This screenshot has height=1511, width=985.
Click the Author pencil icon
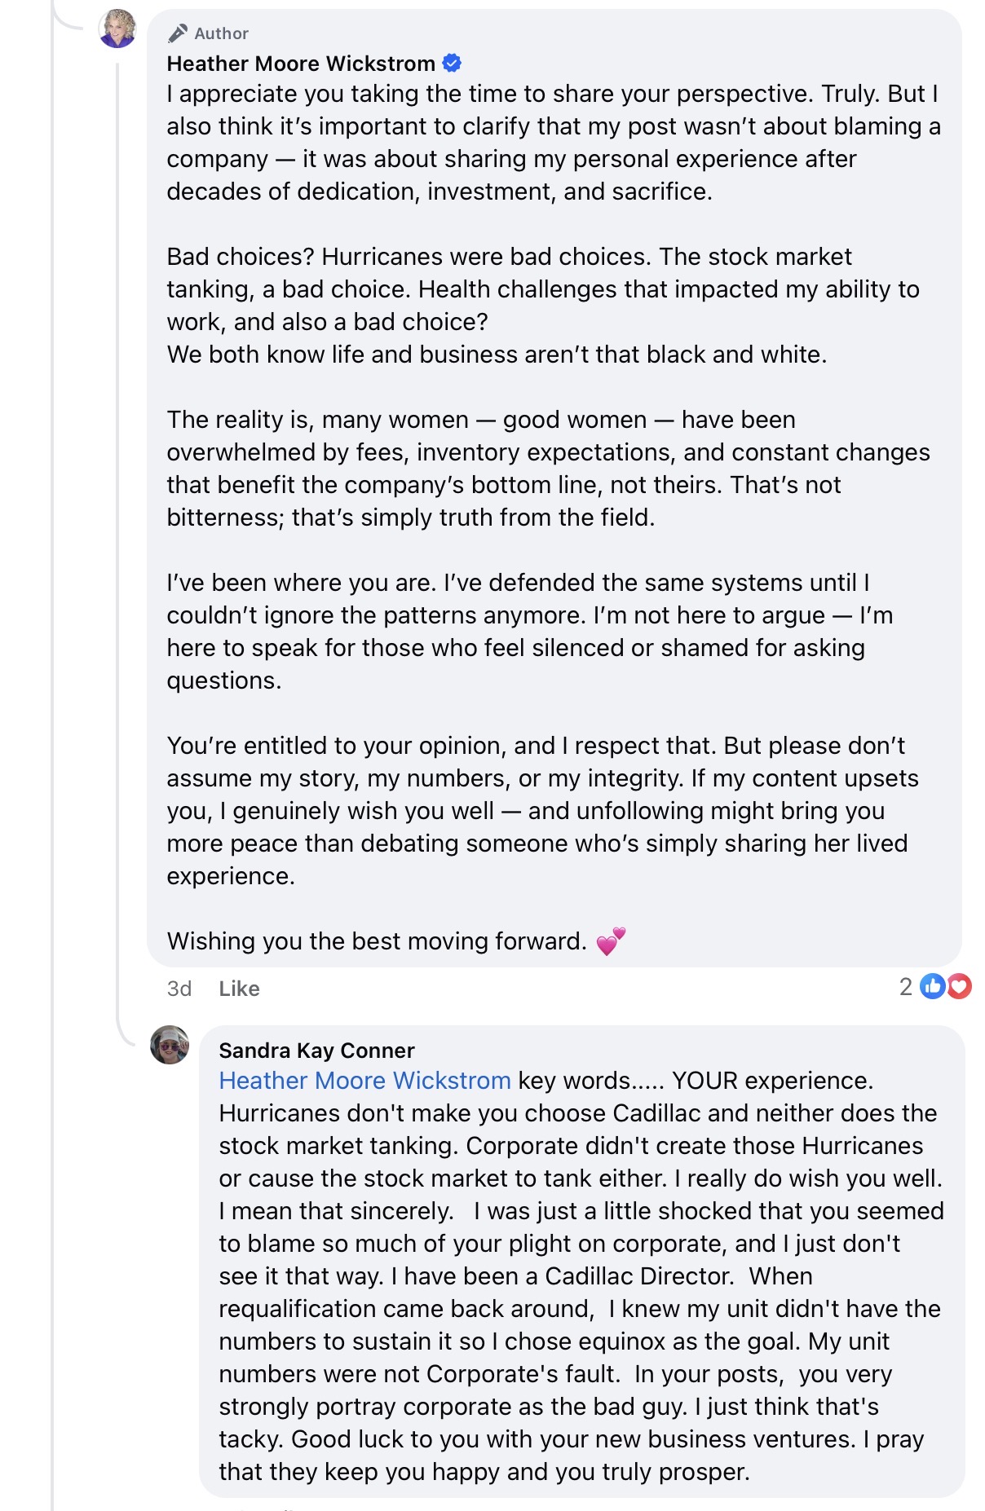click(x=177, y=33)
